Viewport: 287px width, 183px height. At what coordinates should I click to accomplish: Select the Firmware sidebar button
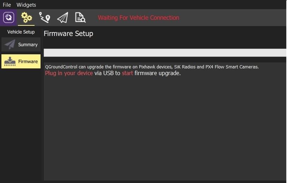(21, 61)
